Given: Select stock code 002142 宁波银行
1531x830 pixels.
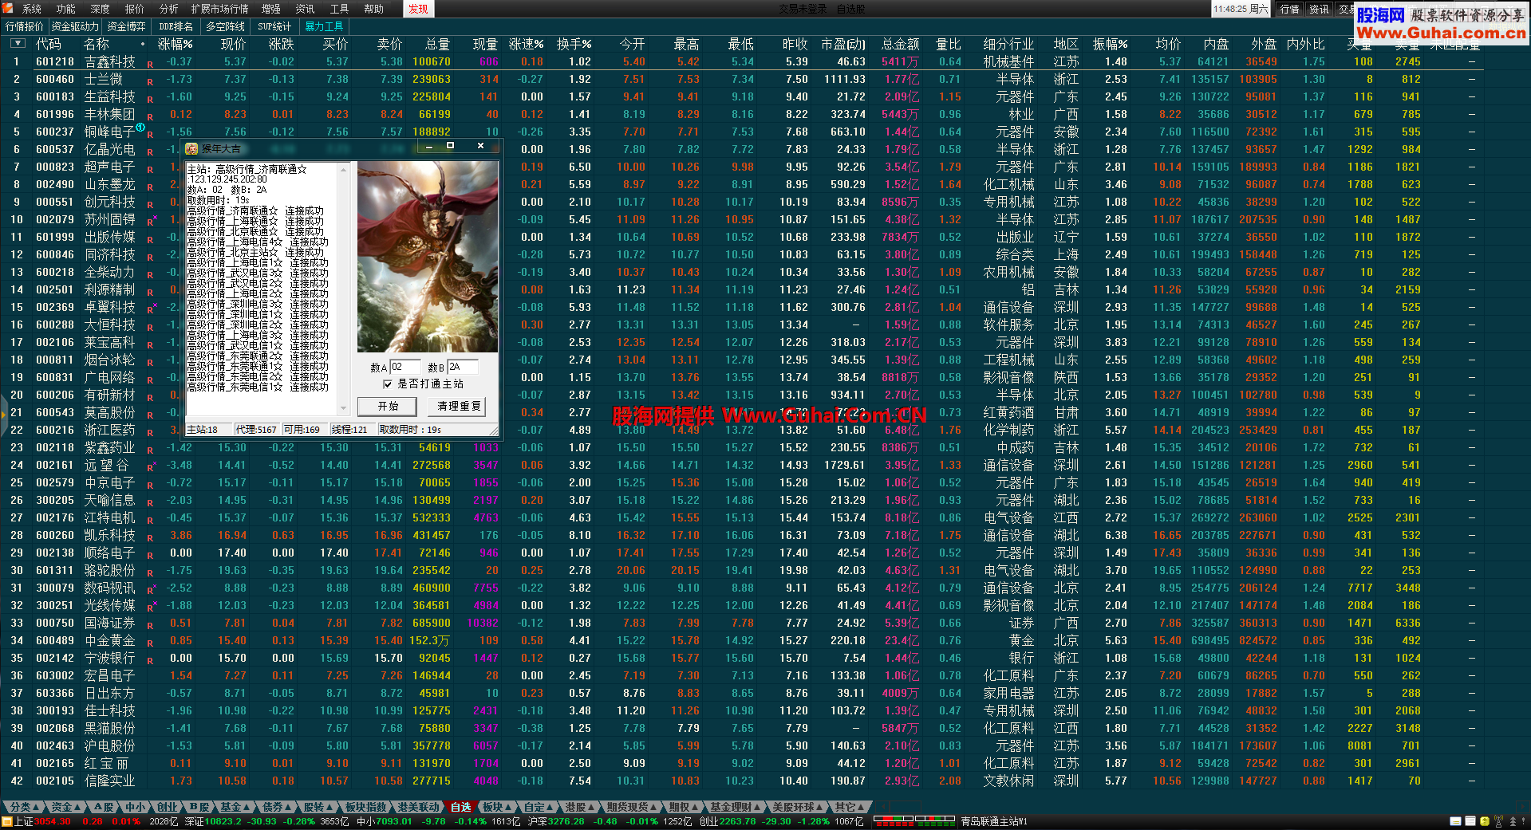Looking at the screenshot, I should tap(54, 658).
